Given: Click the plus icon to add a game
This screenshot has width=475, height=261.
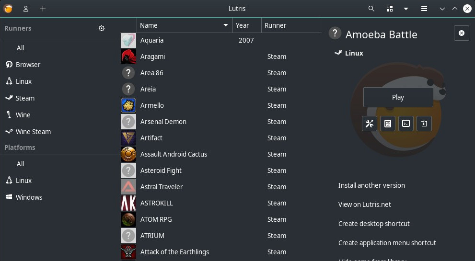Looking at the screenshot, I should tap(43, 9).
